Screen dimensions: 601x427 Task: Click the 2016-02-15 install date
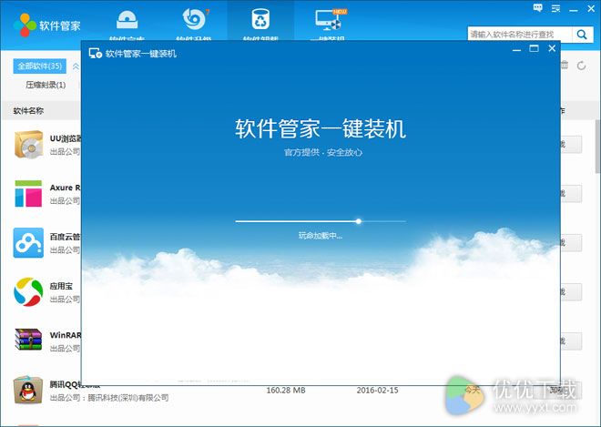click(x=378, y=391)
